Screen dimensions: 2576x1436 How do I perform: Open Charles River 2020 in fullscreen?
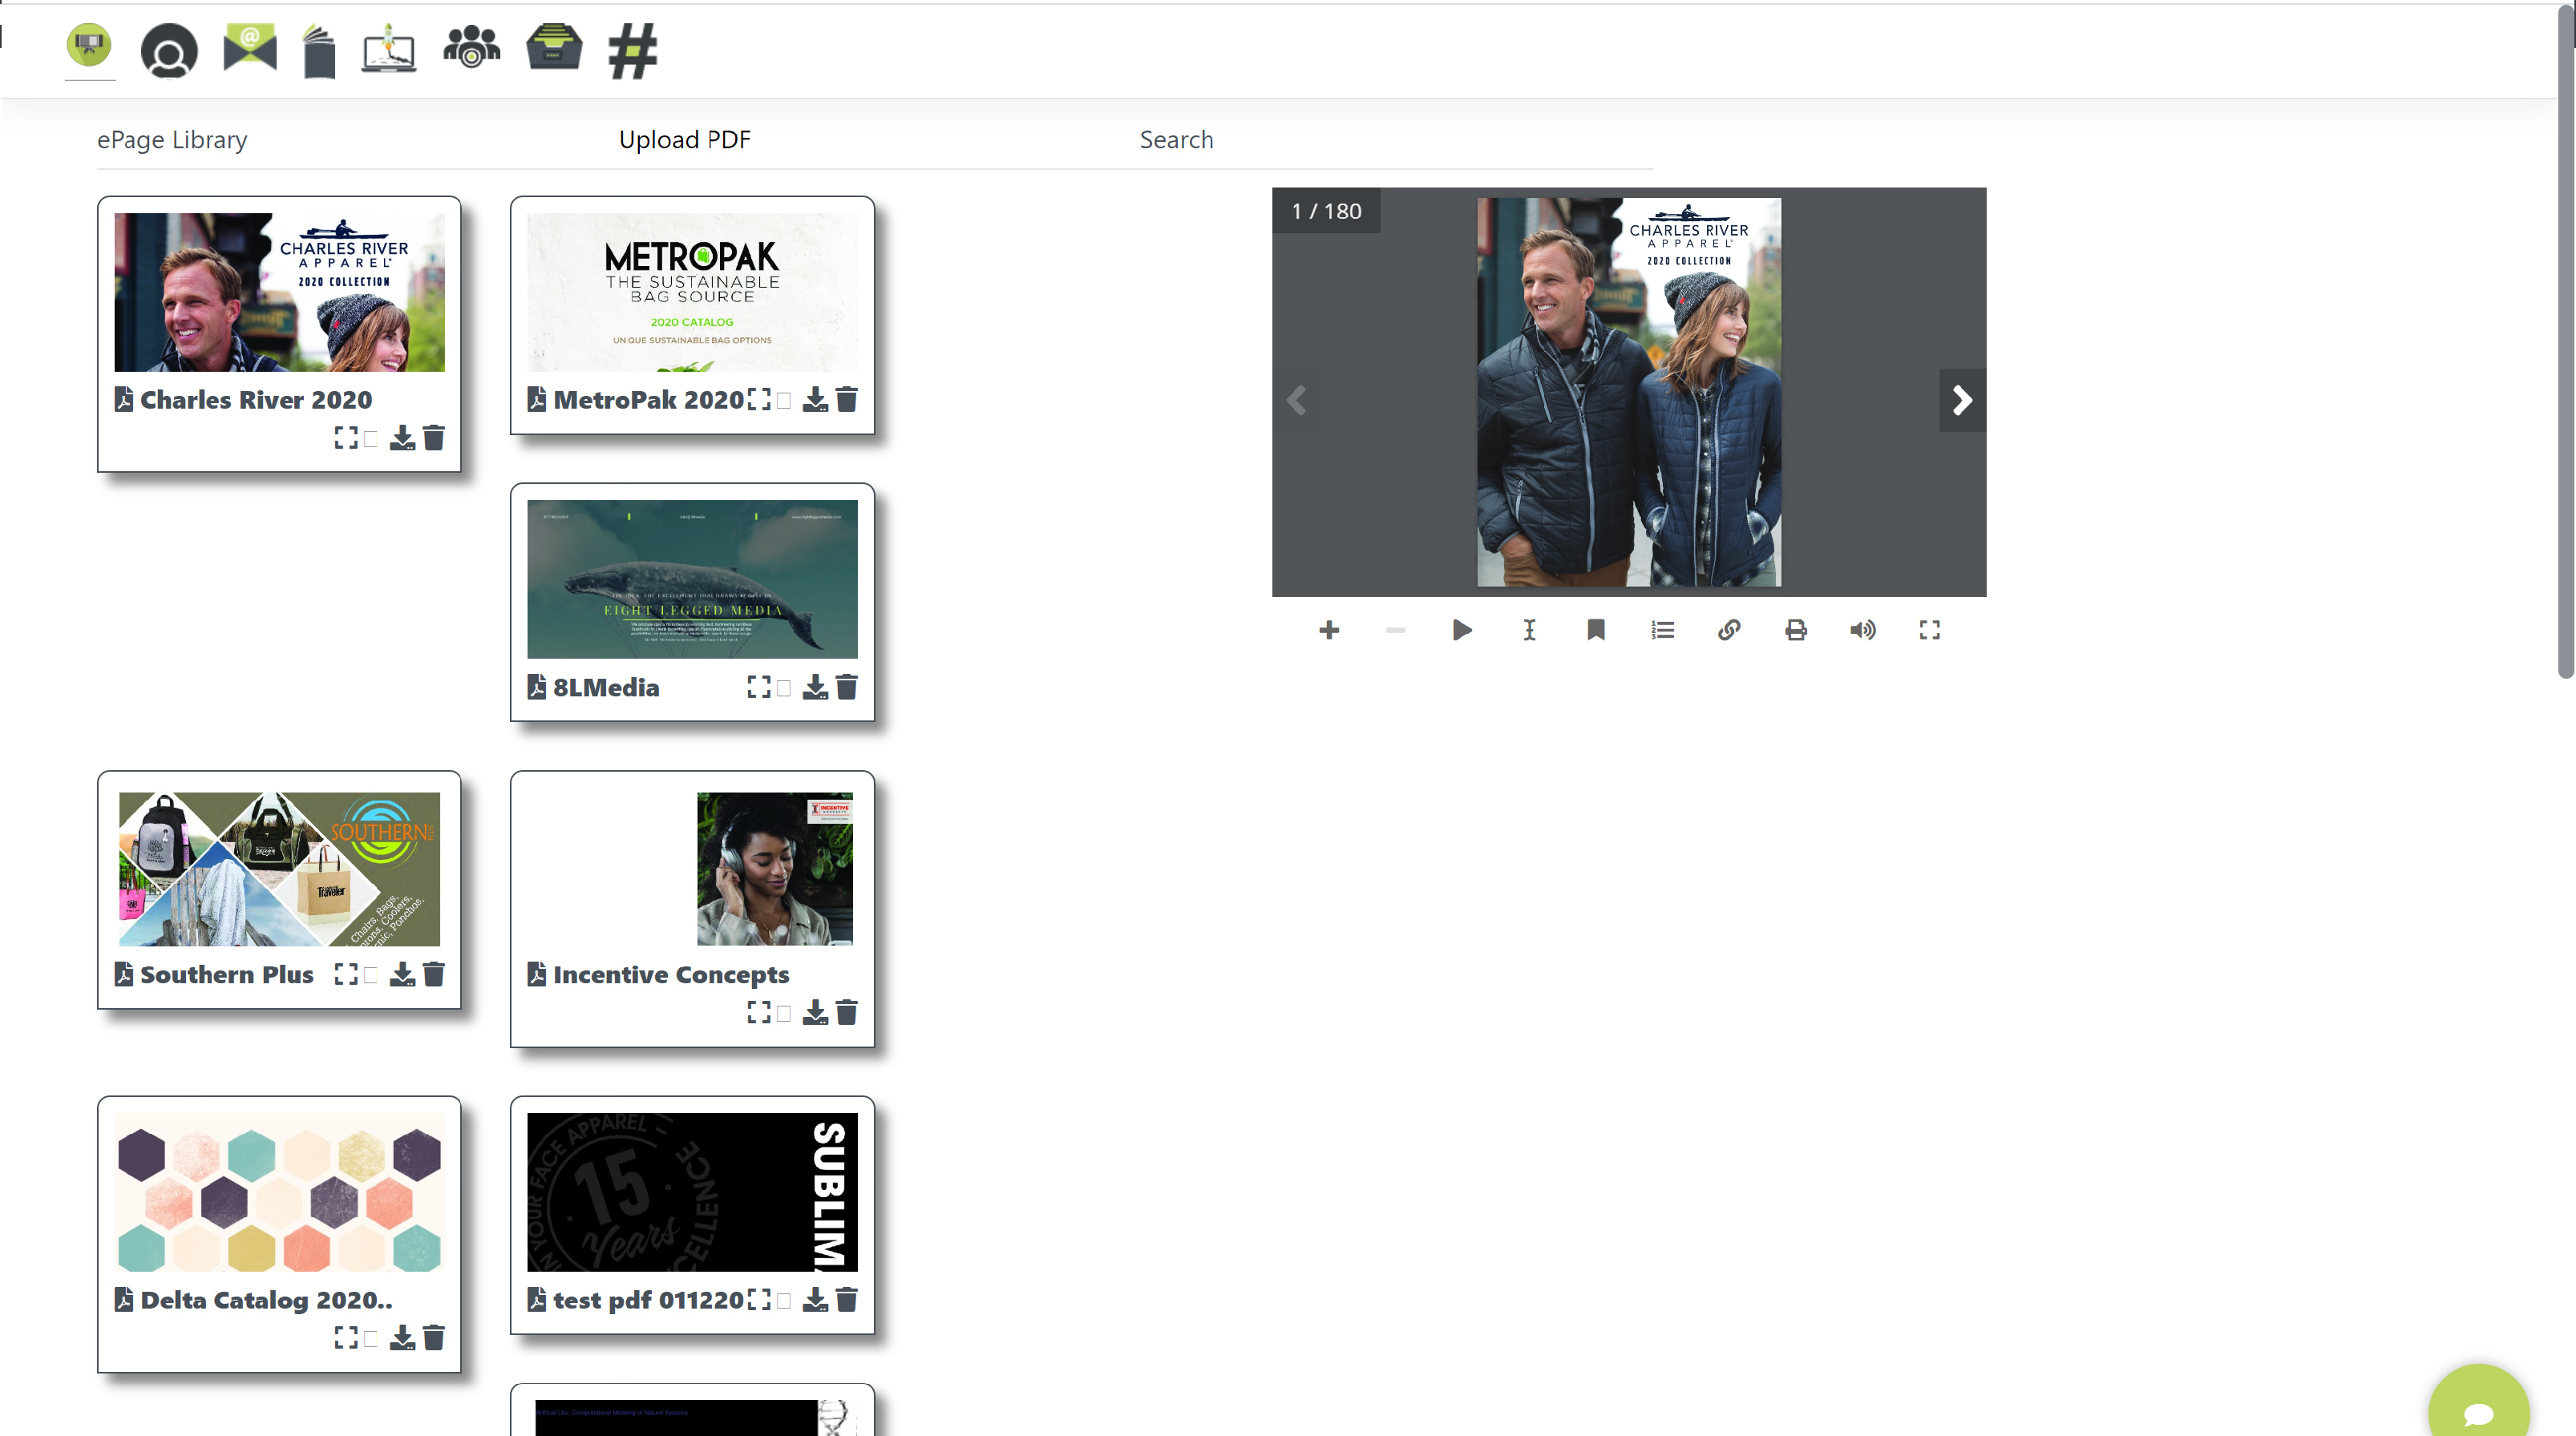pyautogui.click(x=346, y=438)
